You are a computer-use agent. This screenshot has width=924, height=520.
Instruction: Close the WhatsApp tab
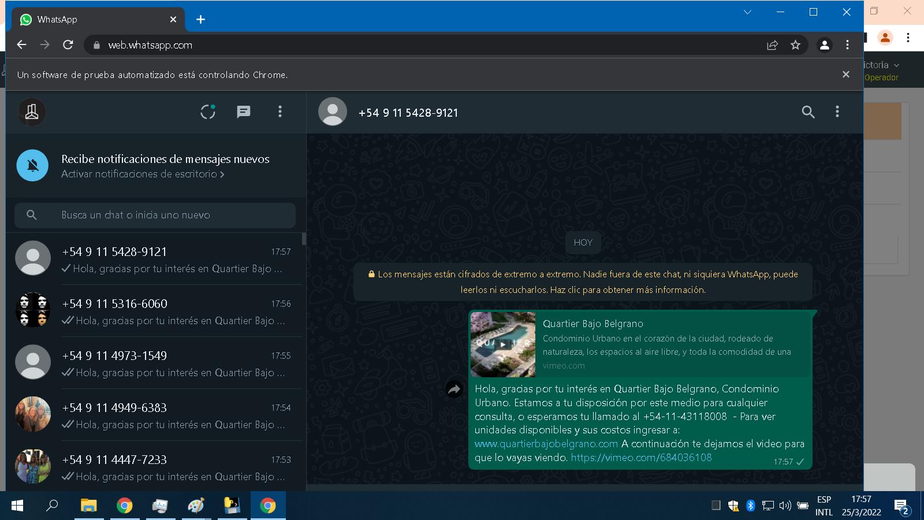(x=173, y=19)
